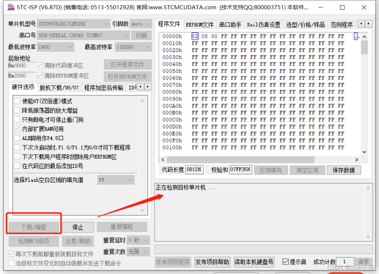Enable 下次冷启动时P1.0/P1.1为0/0才可下载程序
The height and width of the screenshot is (274, 379).
click(17, 147)
